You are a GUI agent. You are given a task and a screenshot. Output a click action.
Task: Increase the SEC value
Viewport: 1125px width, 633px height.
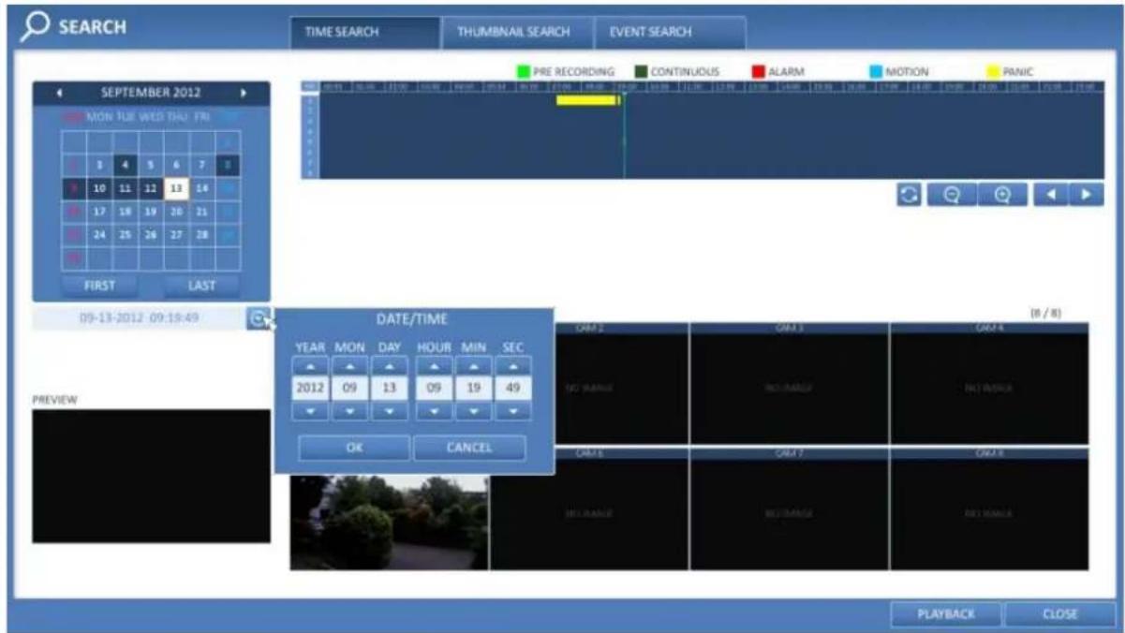512,365
